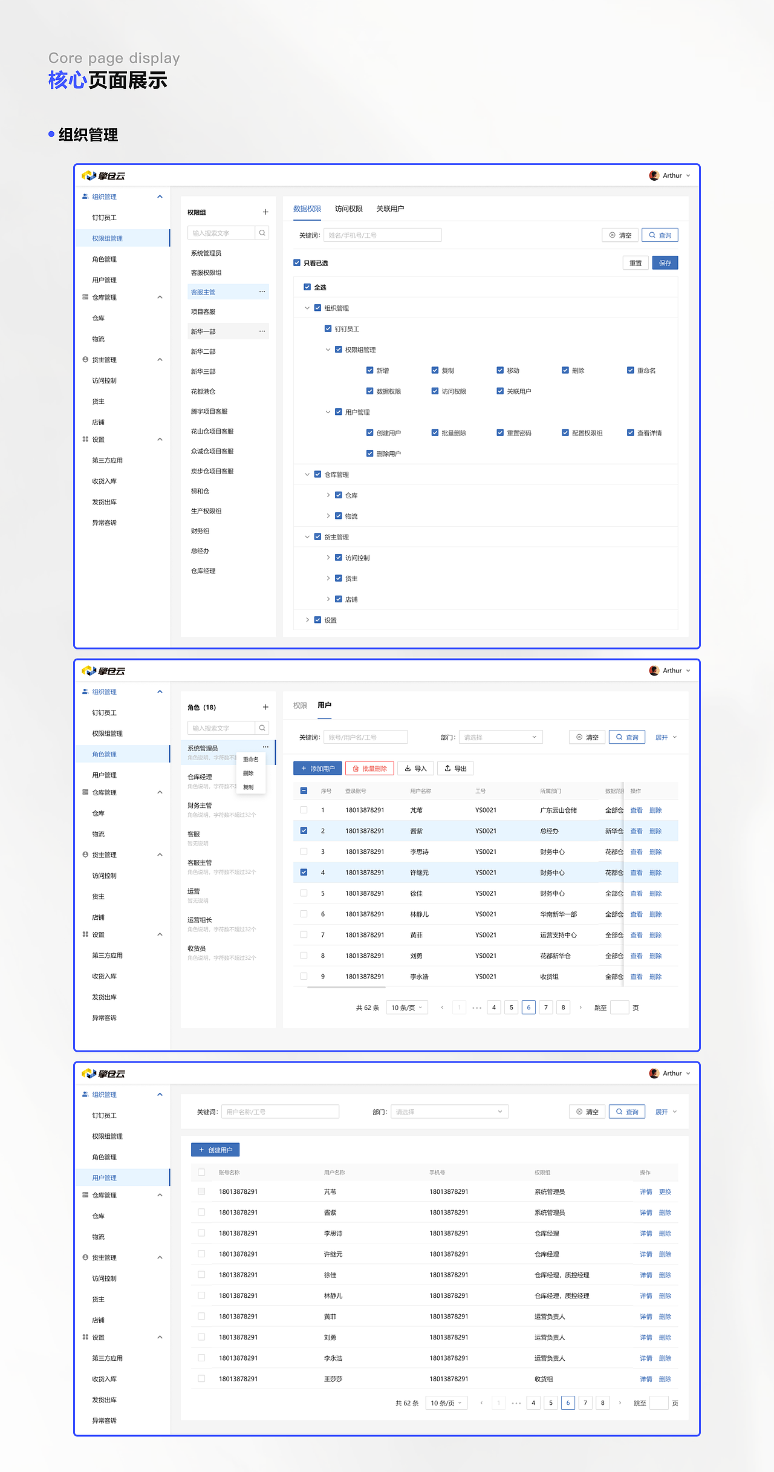Open the ellipsis menu on 客服主管 row
Screen dimensions: 774x1472
click(262, 292)
